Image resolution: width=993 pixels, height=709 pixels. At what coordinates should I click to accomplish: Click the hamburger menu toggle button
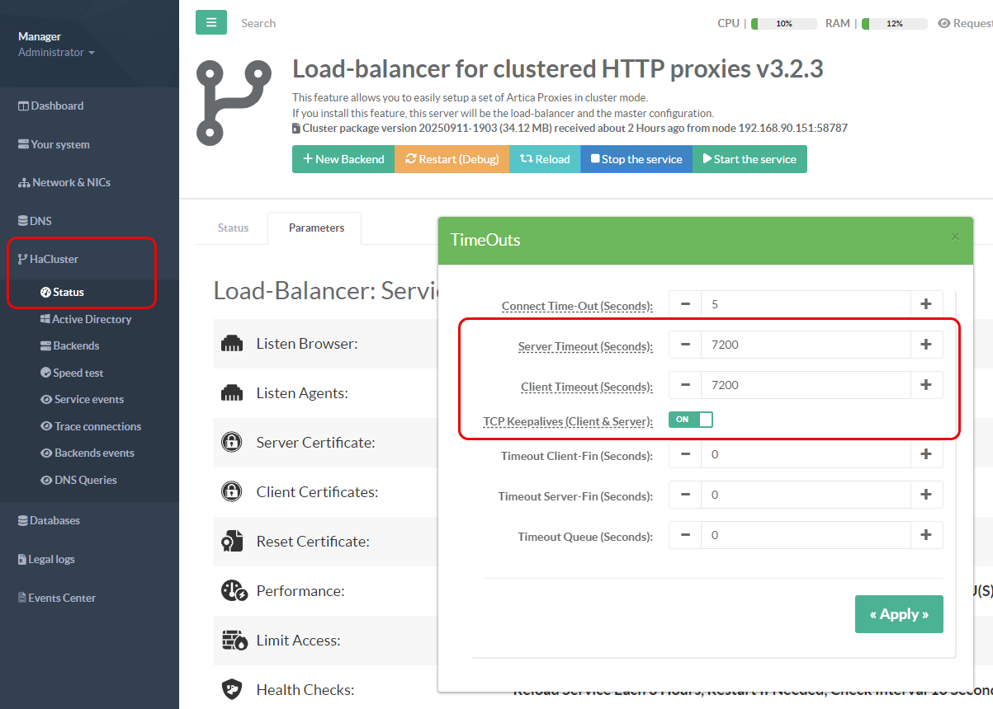210,22
